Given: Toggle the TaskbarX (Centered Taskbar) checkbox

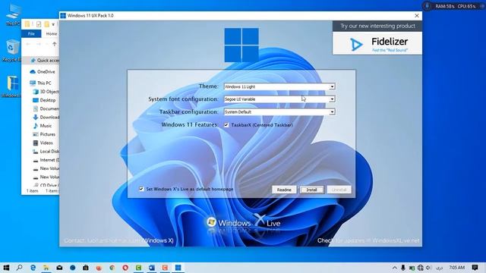Looking at the screenshot, I should point(226,125).
